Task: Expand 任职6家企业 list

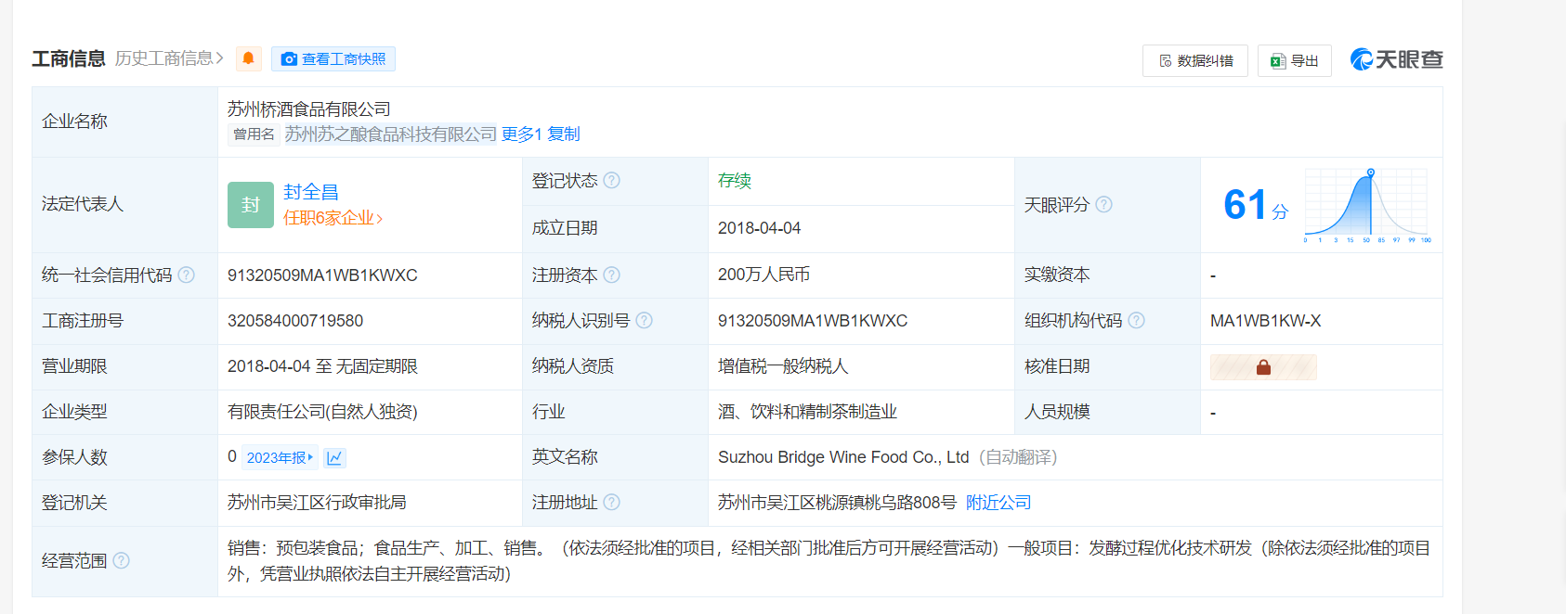Action: point(333,218)
